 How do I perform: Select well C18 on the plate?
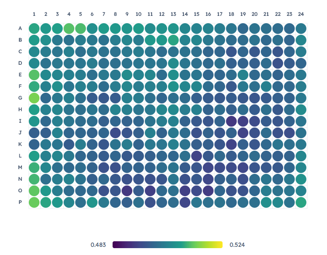[231, 52]
